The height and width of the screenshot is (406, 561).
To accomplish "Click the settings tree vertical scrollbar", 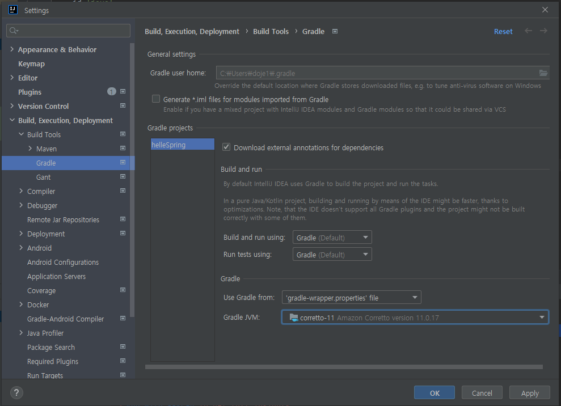I will (x=132, y=180).
